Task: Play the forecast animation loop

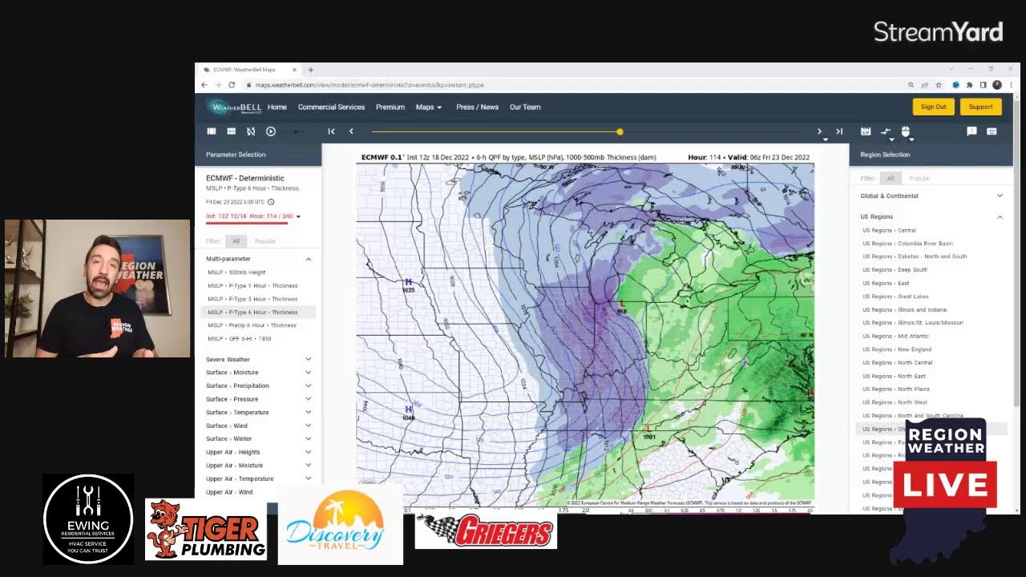Action: (x=271, y=131)
